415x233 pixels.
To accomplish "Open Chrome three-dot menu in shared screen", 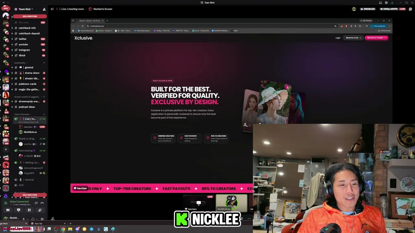I will coord(389,26).
